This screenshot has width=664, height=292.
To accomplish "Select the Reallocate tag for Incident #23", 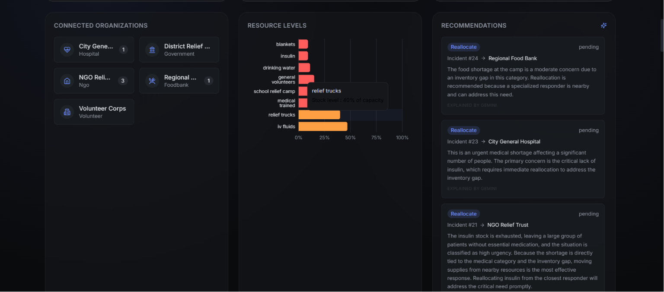I will point(463,130).
